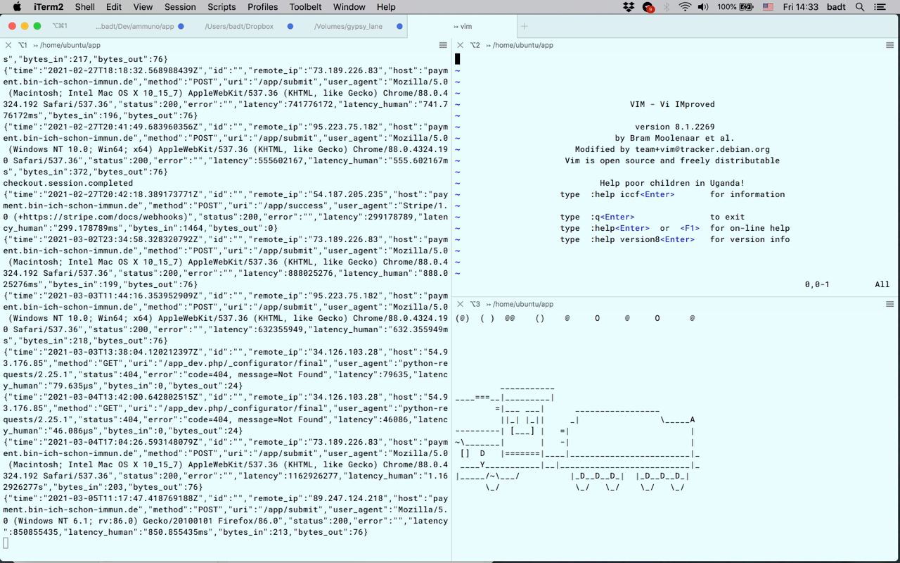900x563 pixels.
Task: Add a new tab with the plus button
Action: tap(524, 26)
